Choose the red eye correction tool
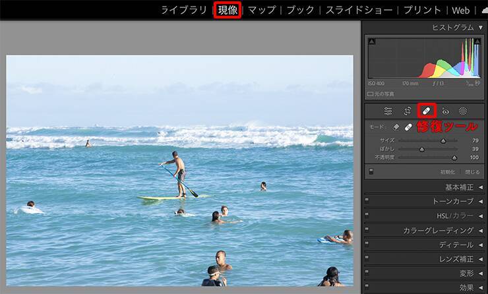The width and height of the screenshot is (488, 294). point(445,111)
